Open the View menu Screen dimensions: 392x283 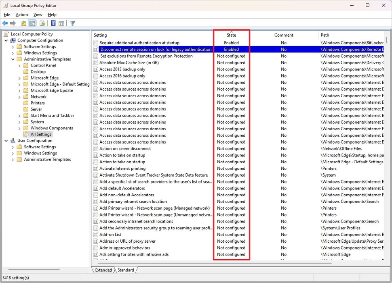tap(38, 15)
